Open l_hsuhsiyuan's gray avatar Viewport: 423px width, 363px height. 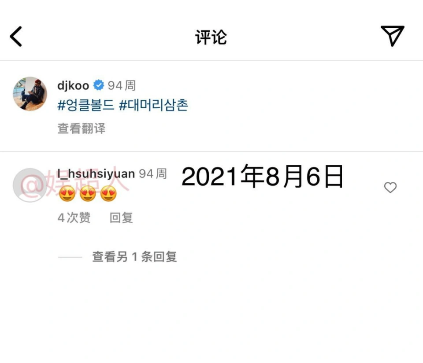pos(30,185)
